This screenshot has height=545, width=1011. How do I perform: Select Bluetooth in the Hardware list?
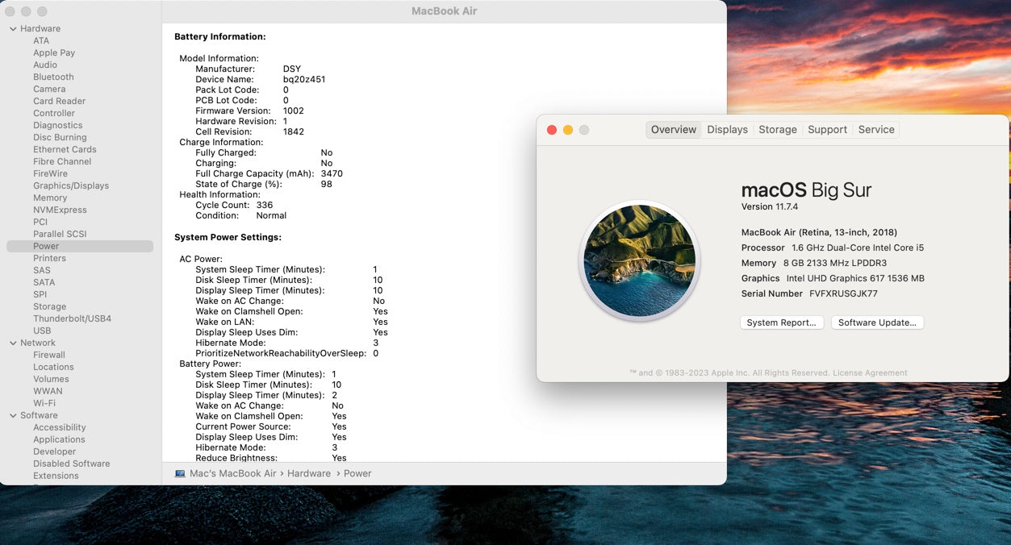pyautogui.click(x=53, y=77)
